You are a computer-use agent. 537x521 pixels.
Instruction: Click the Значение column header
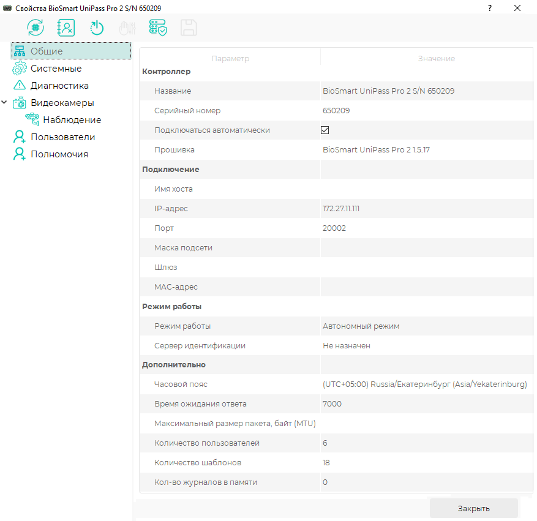tap(437, 59)
